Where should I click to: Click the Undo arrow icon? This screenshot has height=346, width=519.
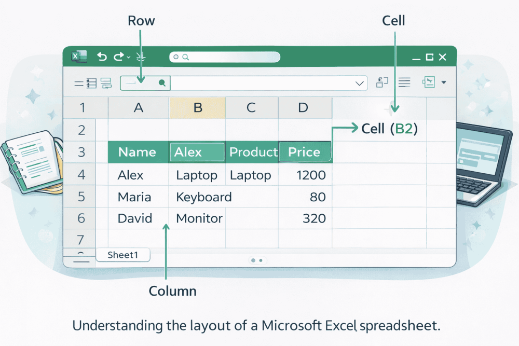pos(102,57)
